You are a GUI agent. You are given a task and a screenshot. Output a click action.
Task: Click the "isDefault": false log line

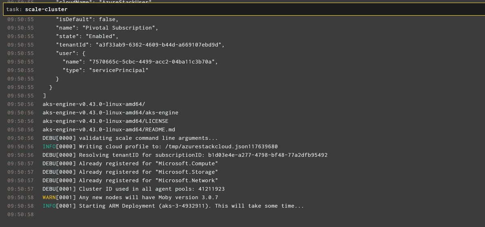(87, 19)
